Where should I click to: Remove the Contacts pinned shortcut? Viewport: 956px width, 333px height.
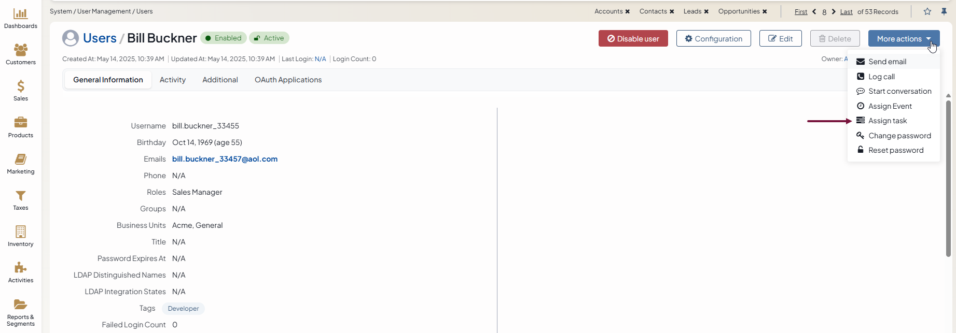tap(672, 11)
